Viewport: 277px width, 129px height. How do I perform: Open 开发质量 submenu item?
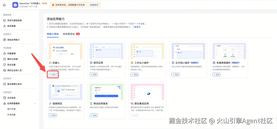12,115
